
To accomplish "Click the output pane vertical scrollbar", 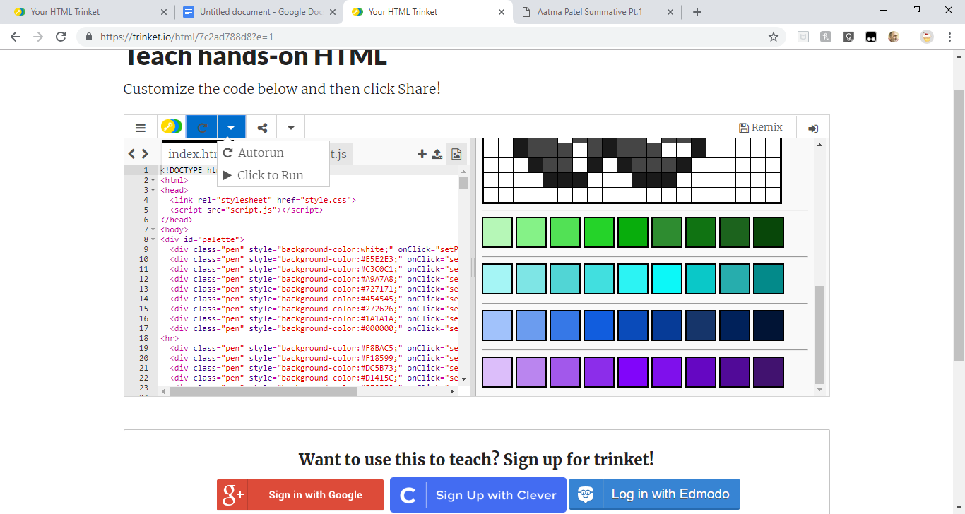I will pos(819,333).
